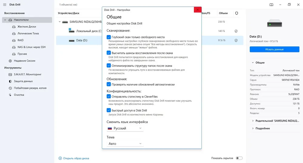Collapse the SAMSUNG MZALQ256HB disk tree
The image size is (303, 163).
click(x=59, y=22)
